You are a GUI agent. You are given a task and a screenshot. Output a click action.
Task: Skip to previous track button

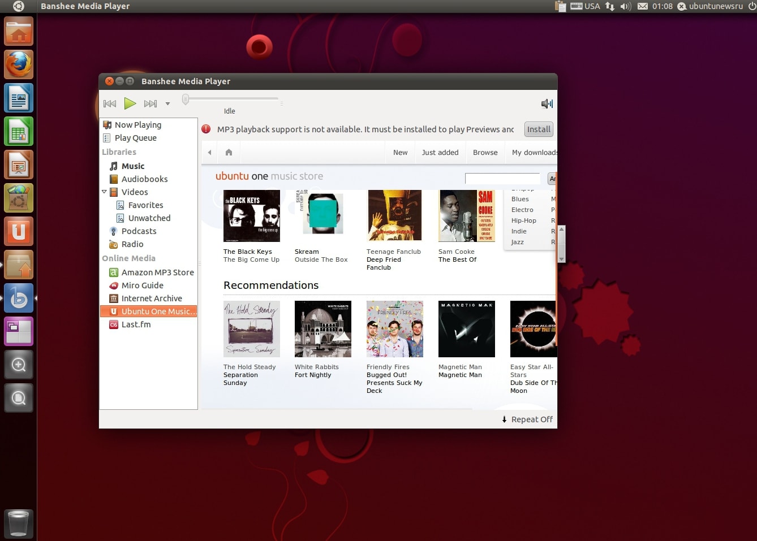(x=110, y=103)
